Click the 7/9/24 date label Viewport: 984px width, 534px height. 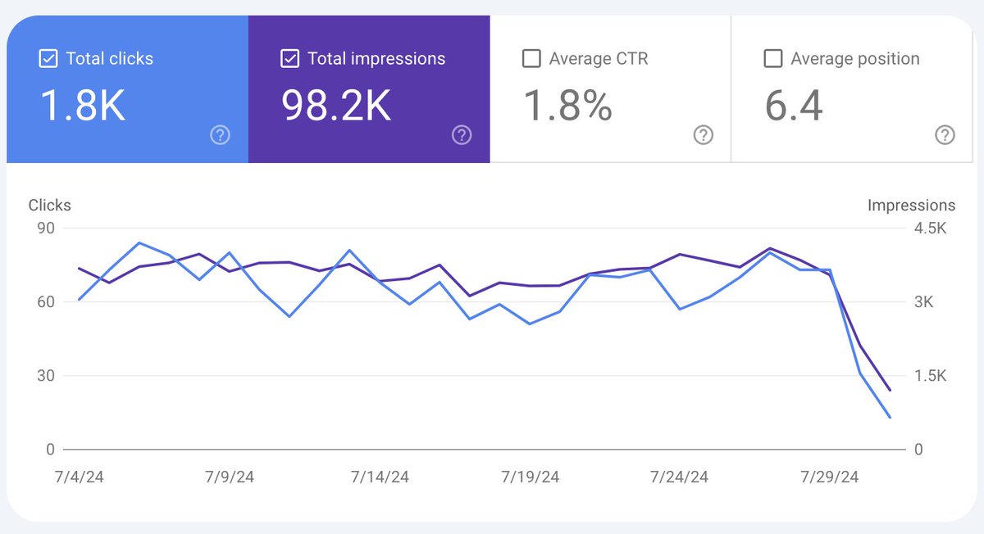[231, 477]
